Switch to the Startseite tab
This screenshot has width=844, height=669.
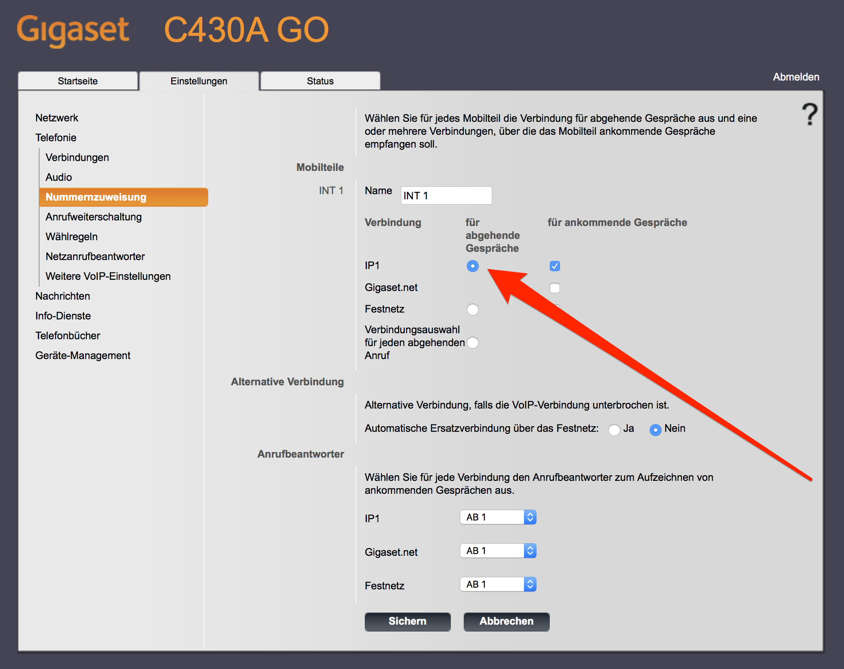pos(78,81)
